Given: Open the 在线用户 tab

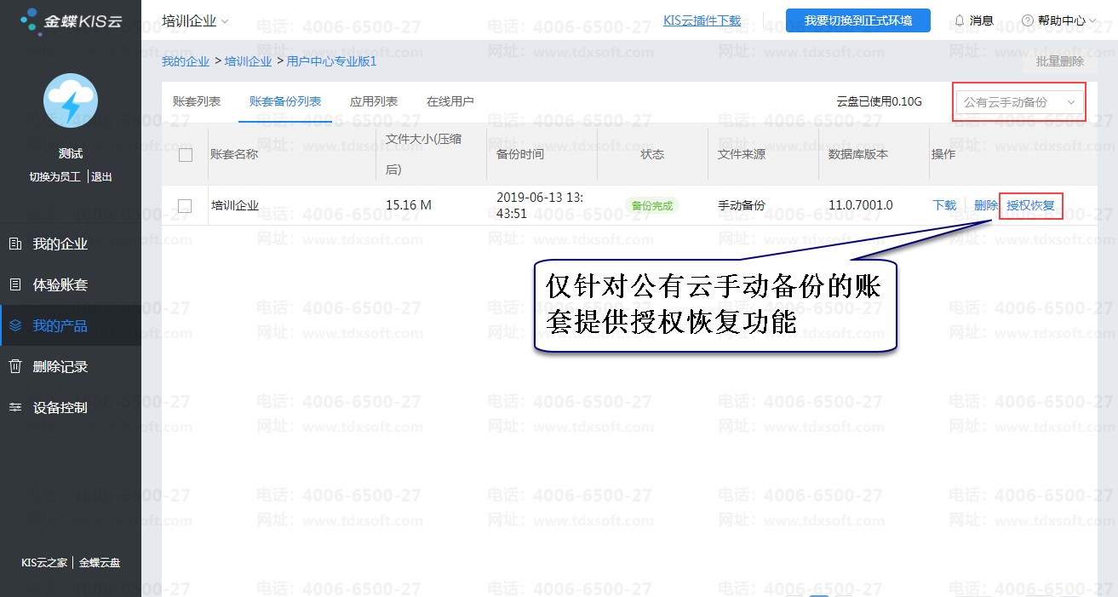Looking at the screenshot, I should pos(450,101).
